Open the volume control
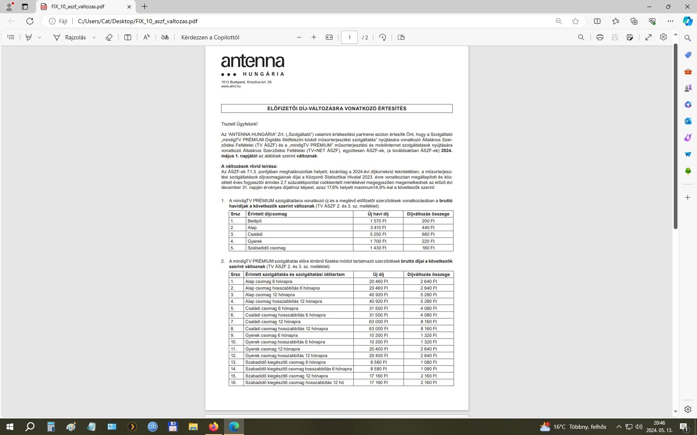The image size is (697, 435). pyautogui.click(x=639, y=427)
